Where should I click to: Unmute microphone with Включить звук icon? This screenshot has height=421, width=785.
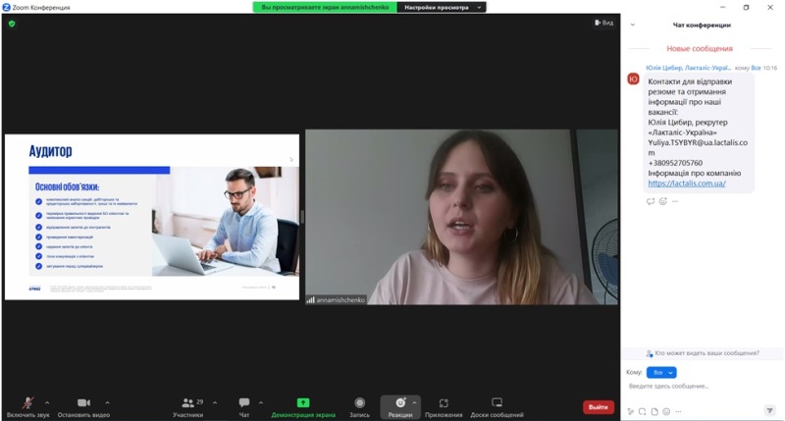click(28, 403)
